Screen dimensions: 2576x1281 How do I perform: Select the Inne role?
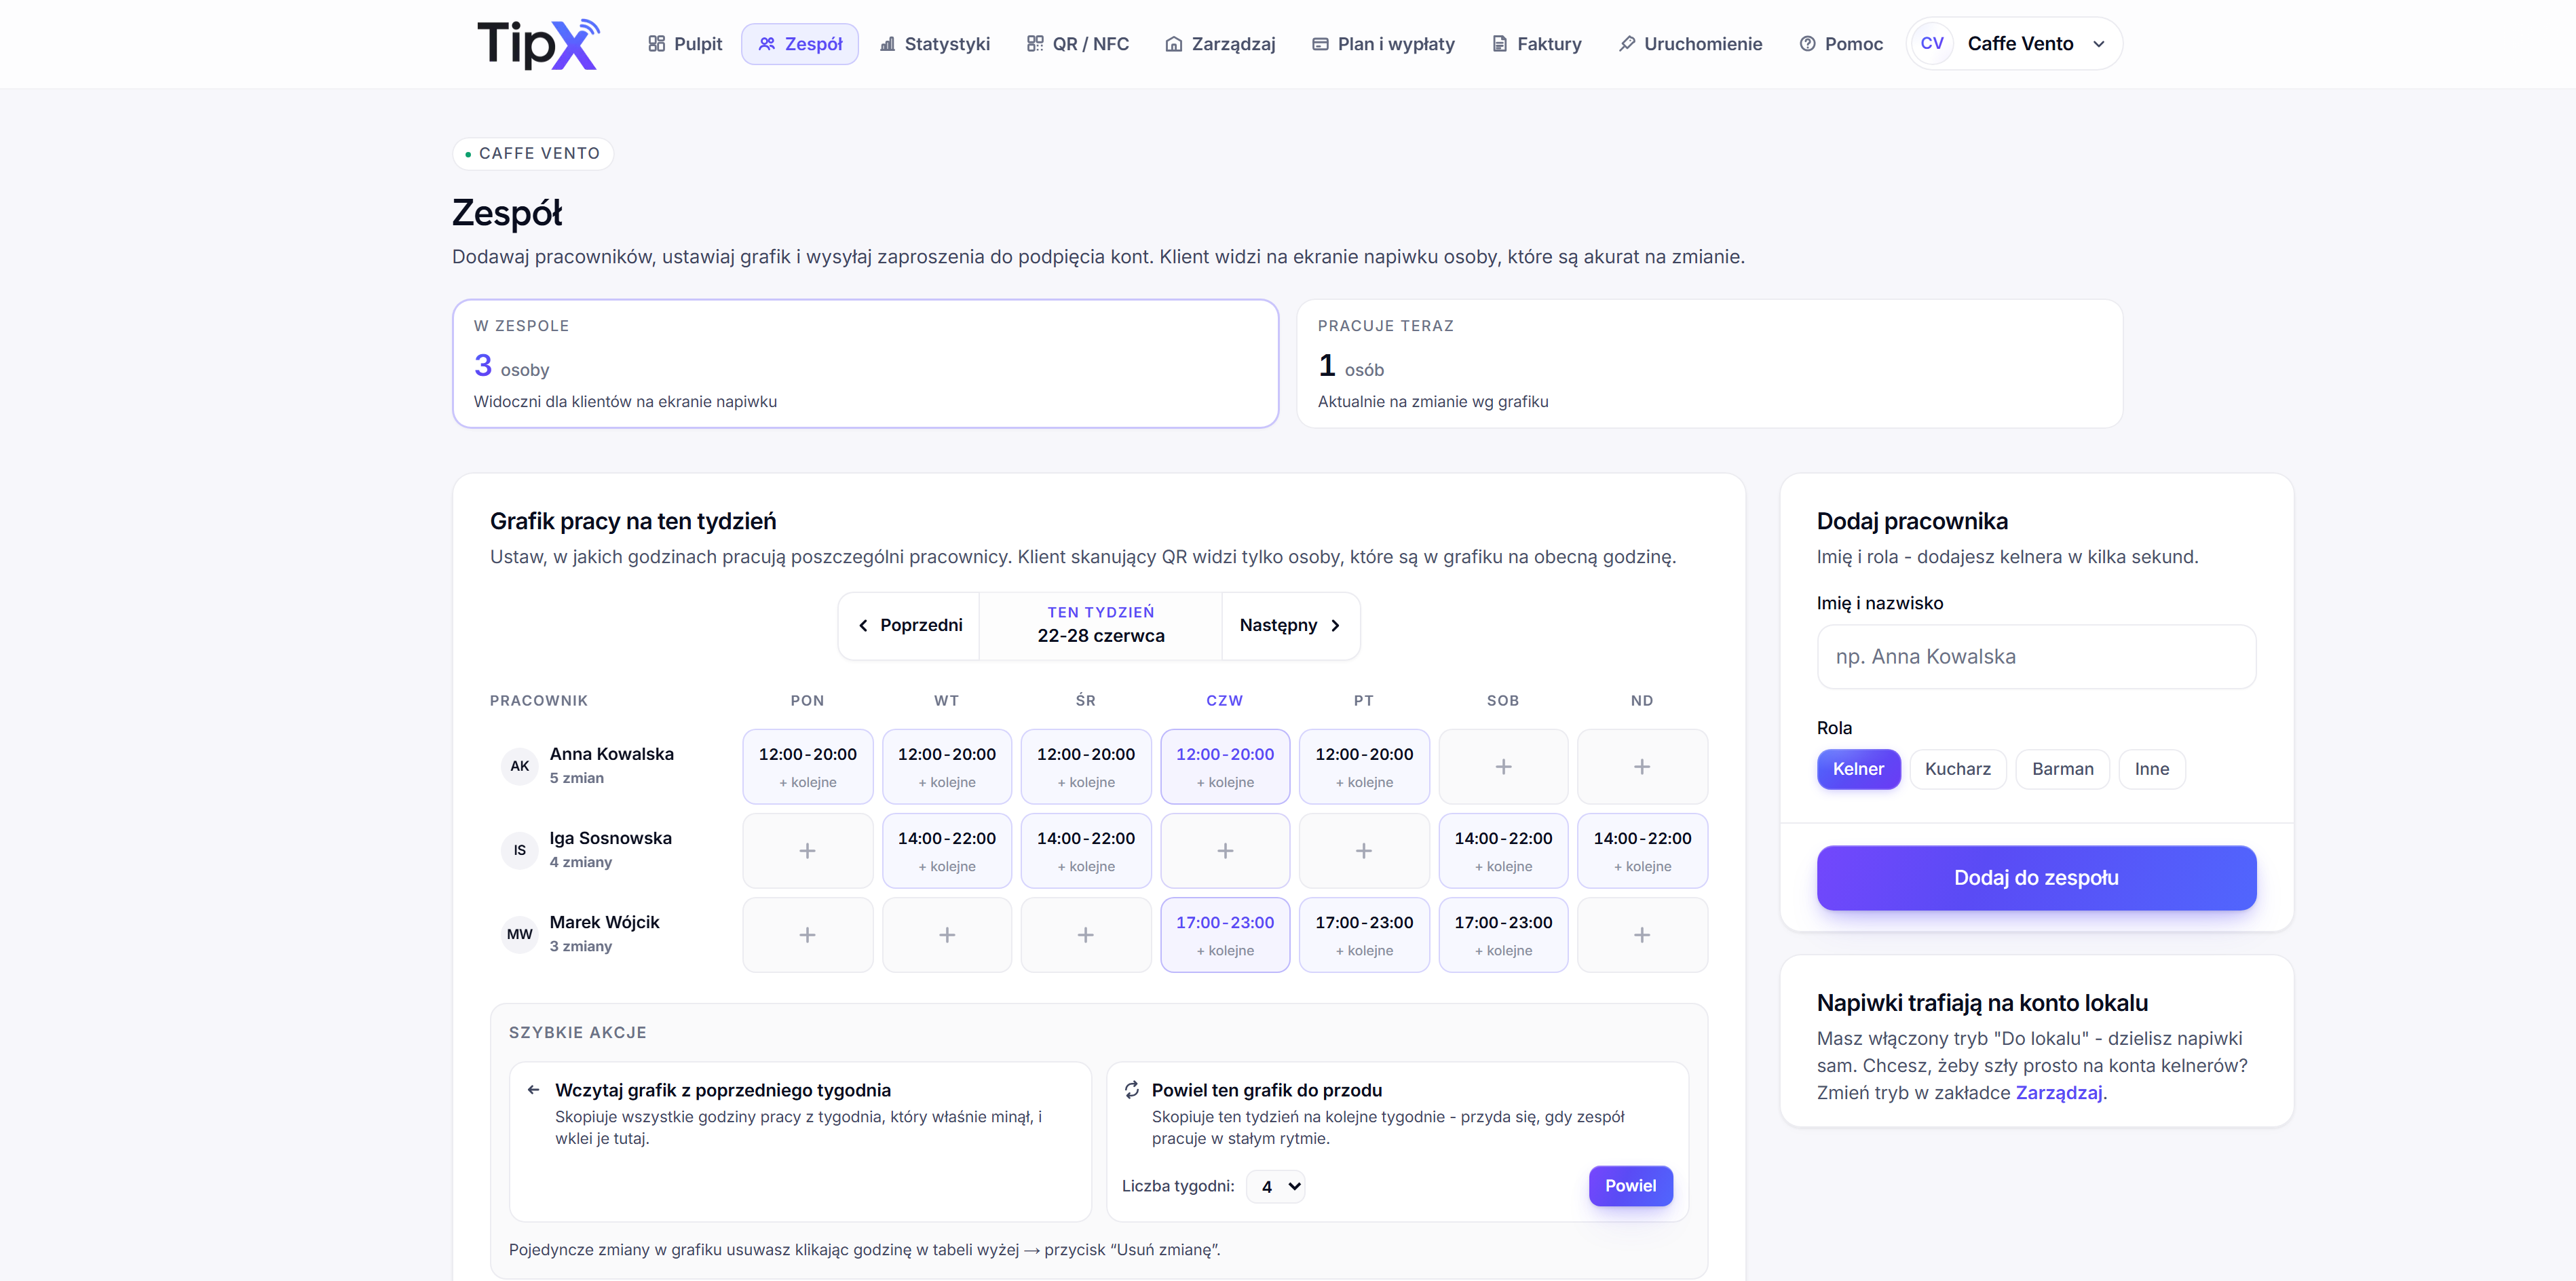pos(2151,770)
